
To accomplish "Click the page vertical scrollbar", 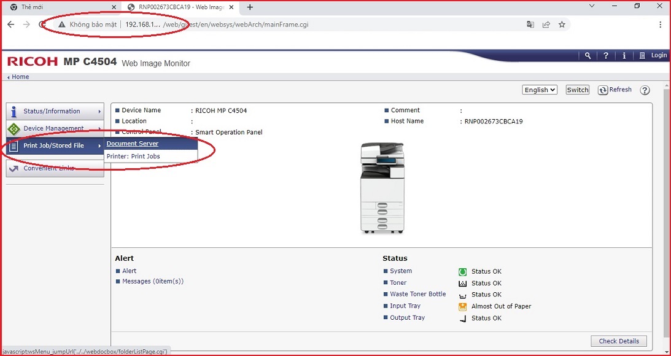I will coord(667,214).
